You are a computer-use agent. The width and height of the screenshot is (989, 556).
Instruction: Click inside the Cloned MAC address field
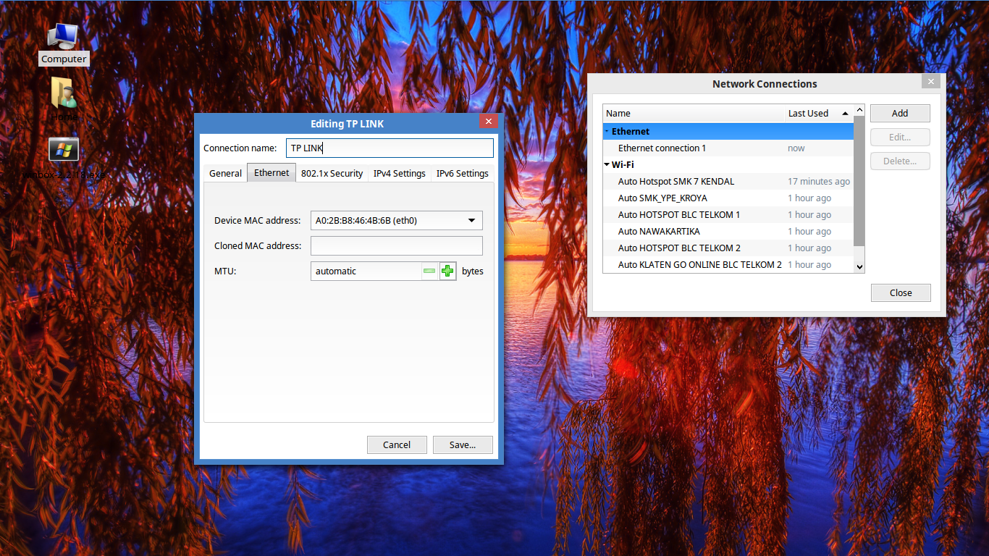coord(396,245)
